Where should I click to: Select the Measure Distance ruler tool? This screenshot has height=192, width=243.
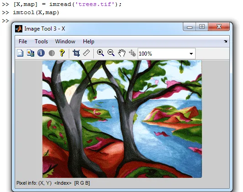pyautogui.click(x=87, y=53)
